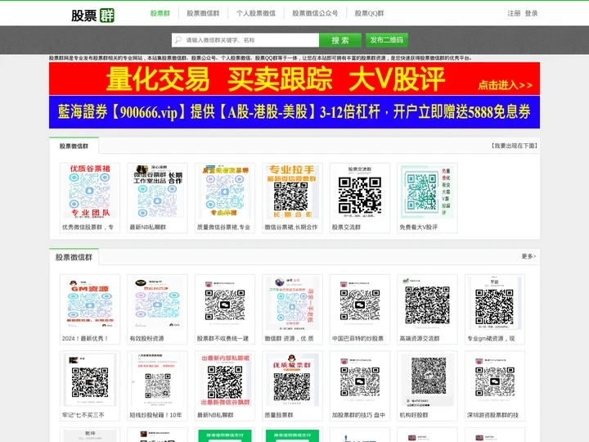Open the 牢记"七不买三不 QR thumbnail
The height and width of the screenshot is (442, 589).
[90, 380]
